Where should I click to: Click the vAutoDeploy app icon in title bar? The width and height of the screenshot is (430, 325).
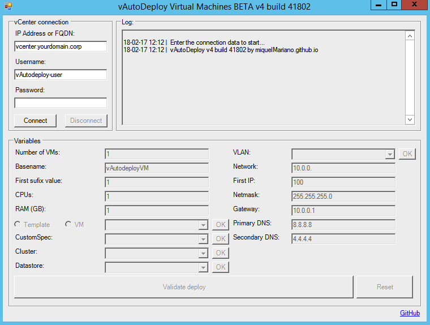tap(8, 6)
